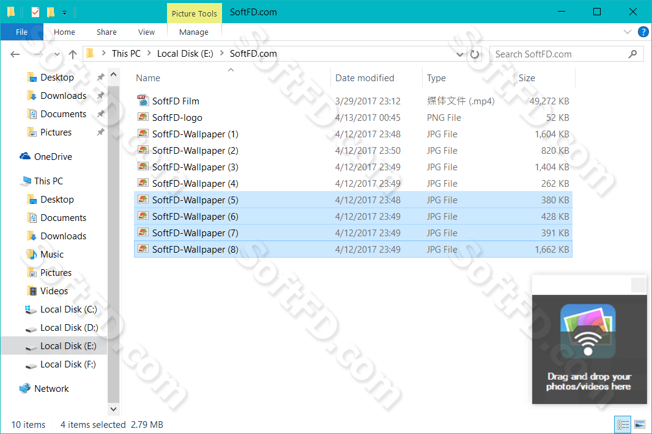Click the Music folder icon
This screenshot has width=652, height=434.
[32, 254]
